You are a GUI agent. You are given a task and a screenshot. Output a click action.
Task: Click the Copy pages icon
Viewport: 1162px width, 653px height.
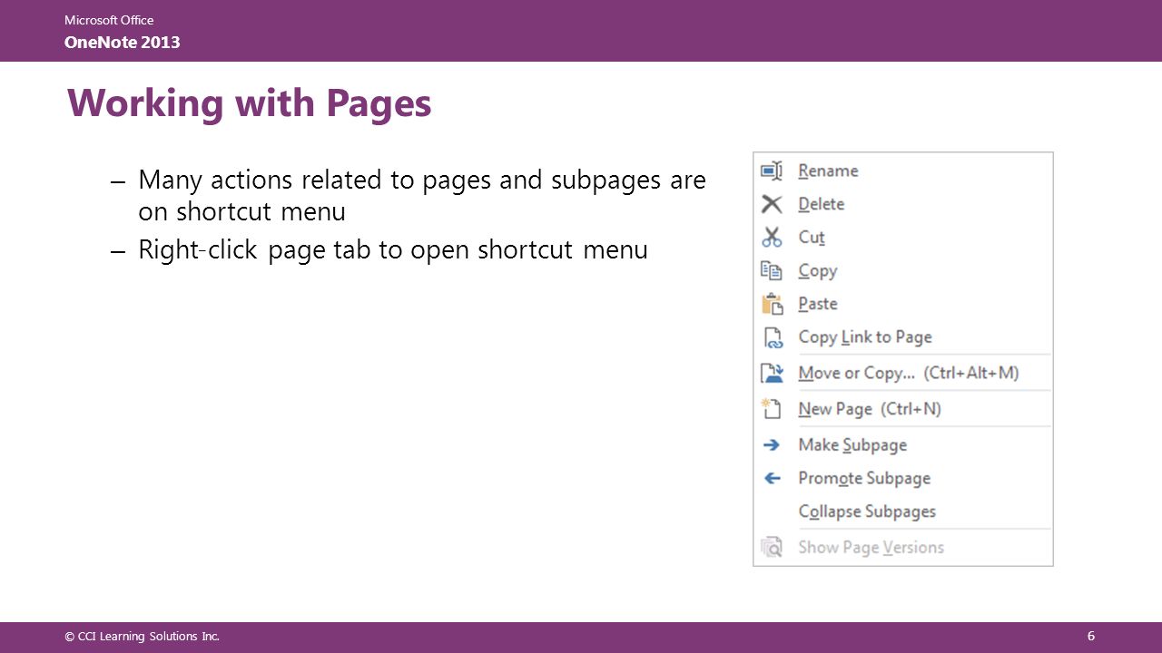coord(772,270)
